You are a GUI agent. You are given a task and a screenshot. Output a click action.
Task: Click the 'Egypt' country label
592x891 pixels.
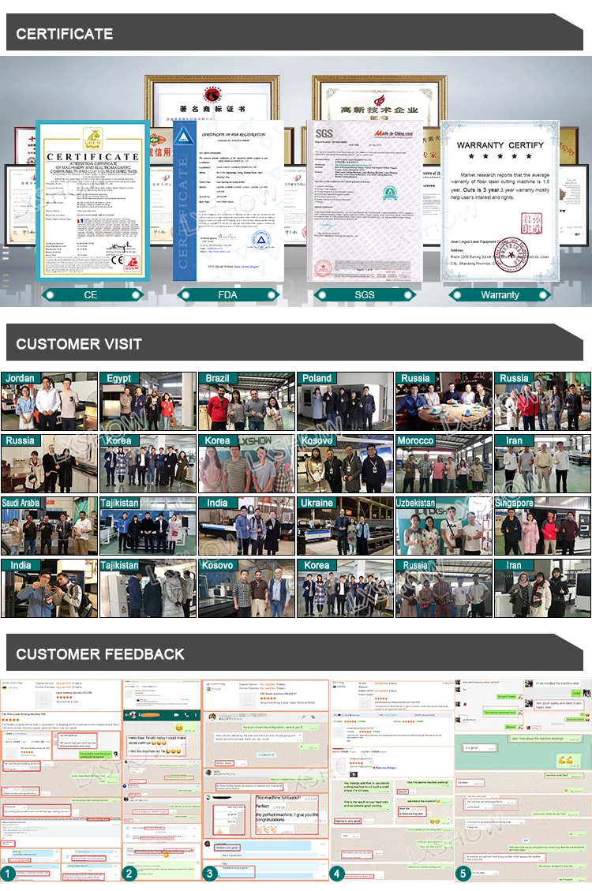tap(118, 379)
